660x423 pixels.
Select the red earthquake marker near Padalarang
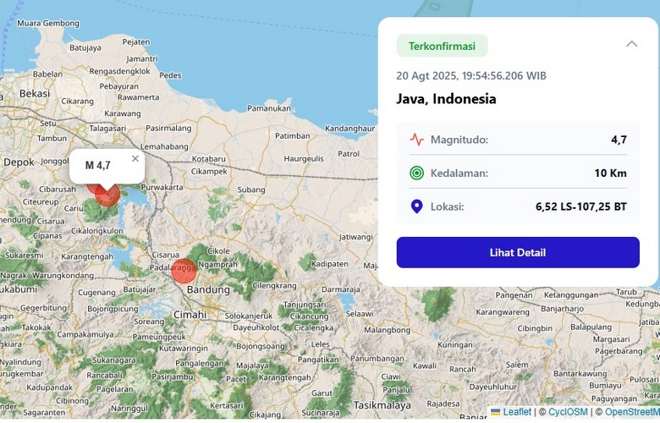point(184,271)
